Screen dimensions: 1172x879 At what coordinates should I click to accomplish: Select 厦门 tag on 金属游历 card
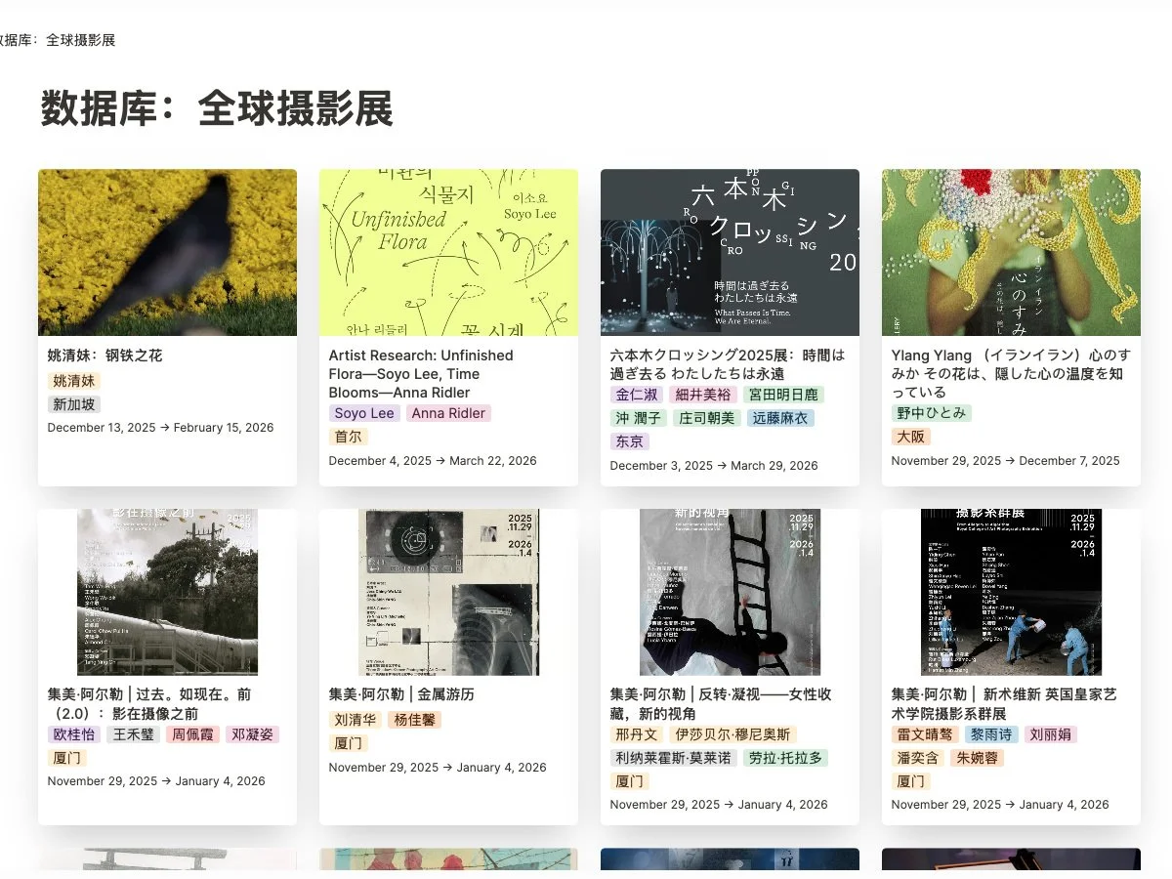349,744
